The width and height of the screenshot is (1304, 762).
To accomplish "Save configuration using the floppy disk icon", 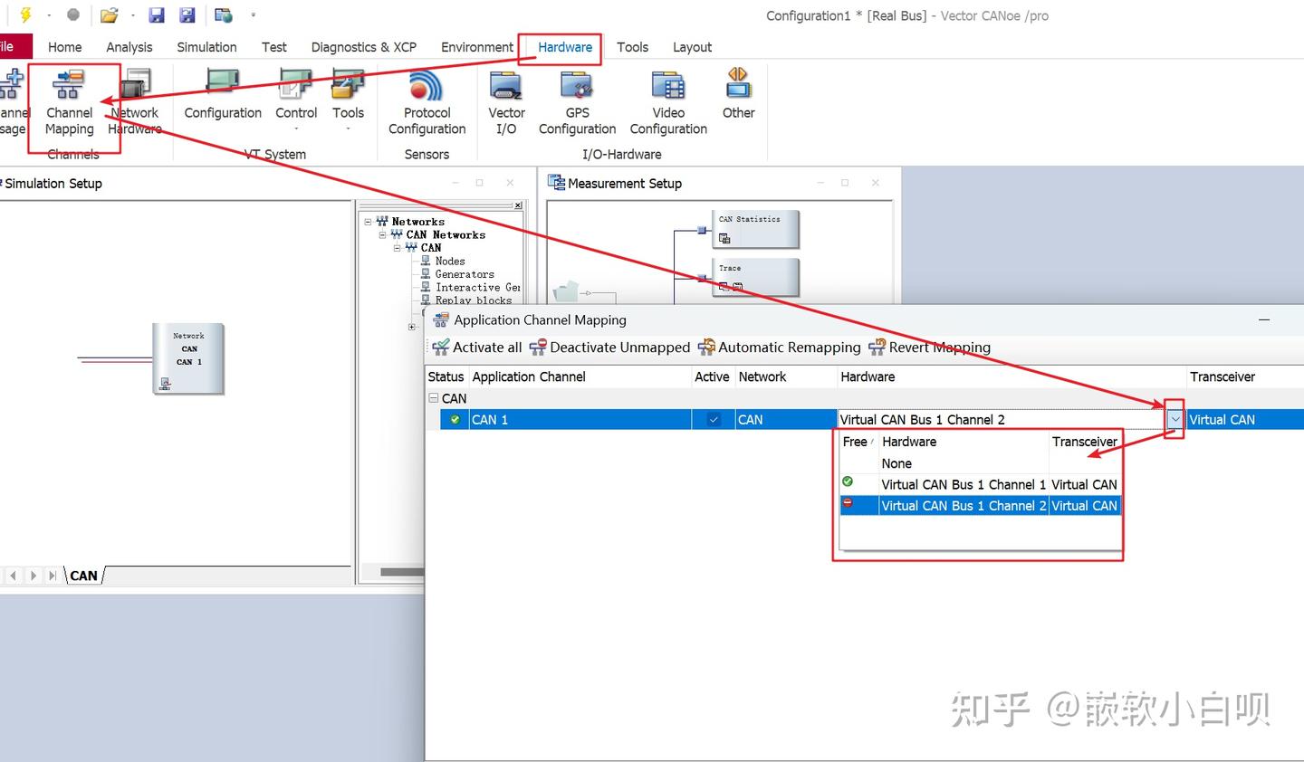I will click(157, 15).
